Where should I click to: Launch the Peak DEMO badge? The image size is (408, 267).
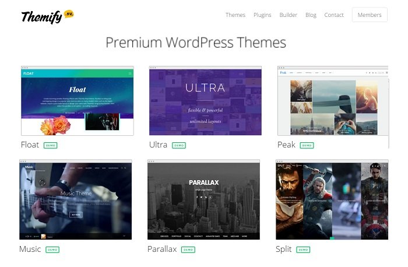[307, 146]
